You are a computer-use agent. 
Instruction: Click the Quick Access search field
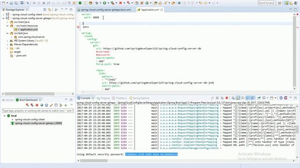click(266, 3)
